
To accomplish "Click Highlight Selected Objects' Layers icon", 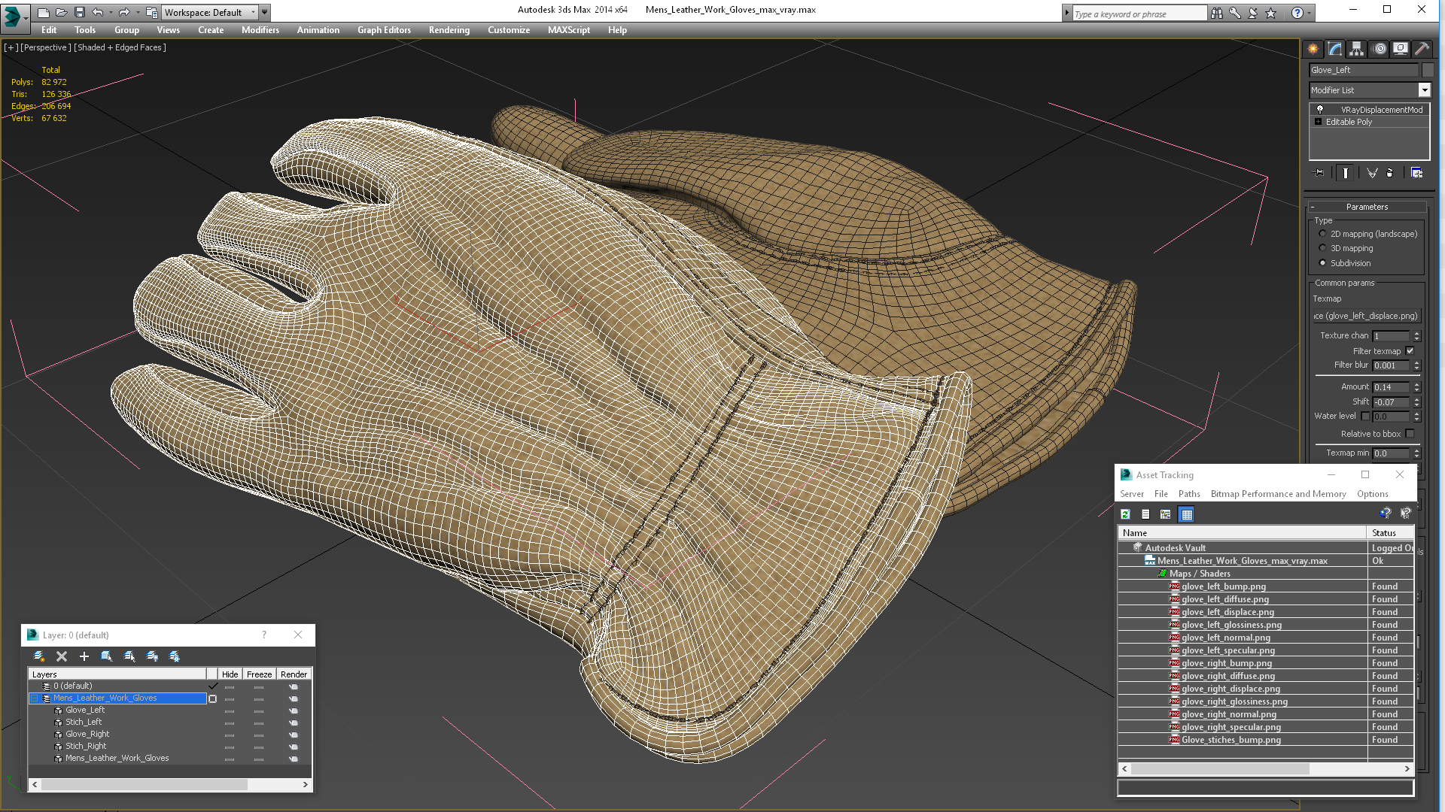I will 129,656.
